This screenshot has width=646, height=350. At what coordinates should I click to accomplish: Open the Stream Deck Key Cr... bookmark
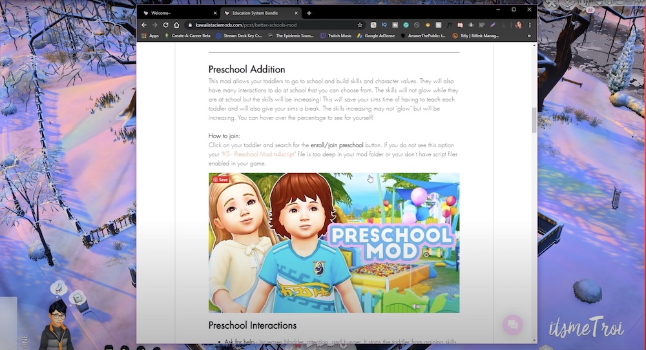pos(239,36)
